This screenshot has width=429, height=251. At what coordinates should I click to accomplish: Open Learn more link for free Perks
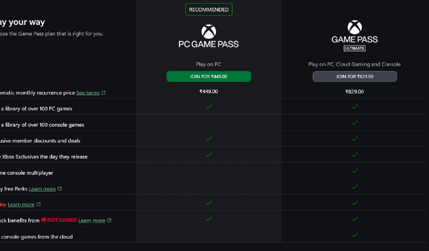click(x=42, y=189)
